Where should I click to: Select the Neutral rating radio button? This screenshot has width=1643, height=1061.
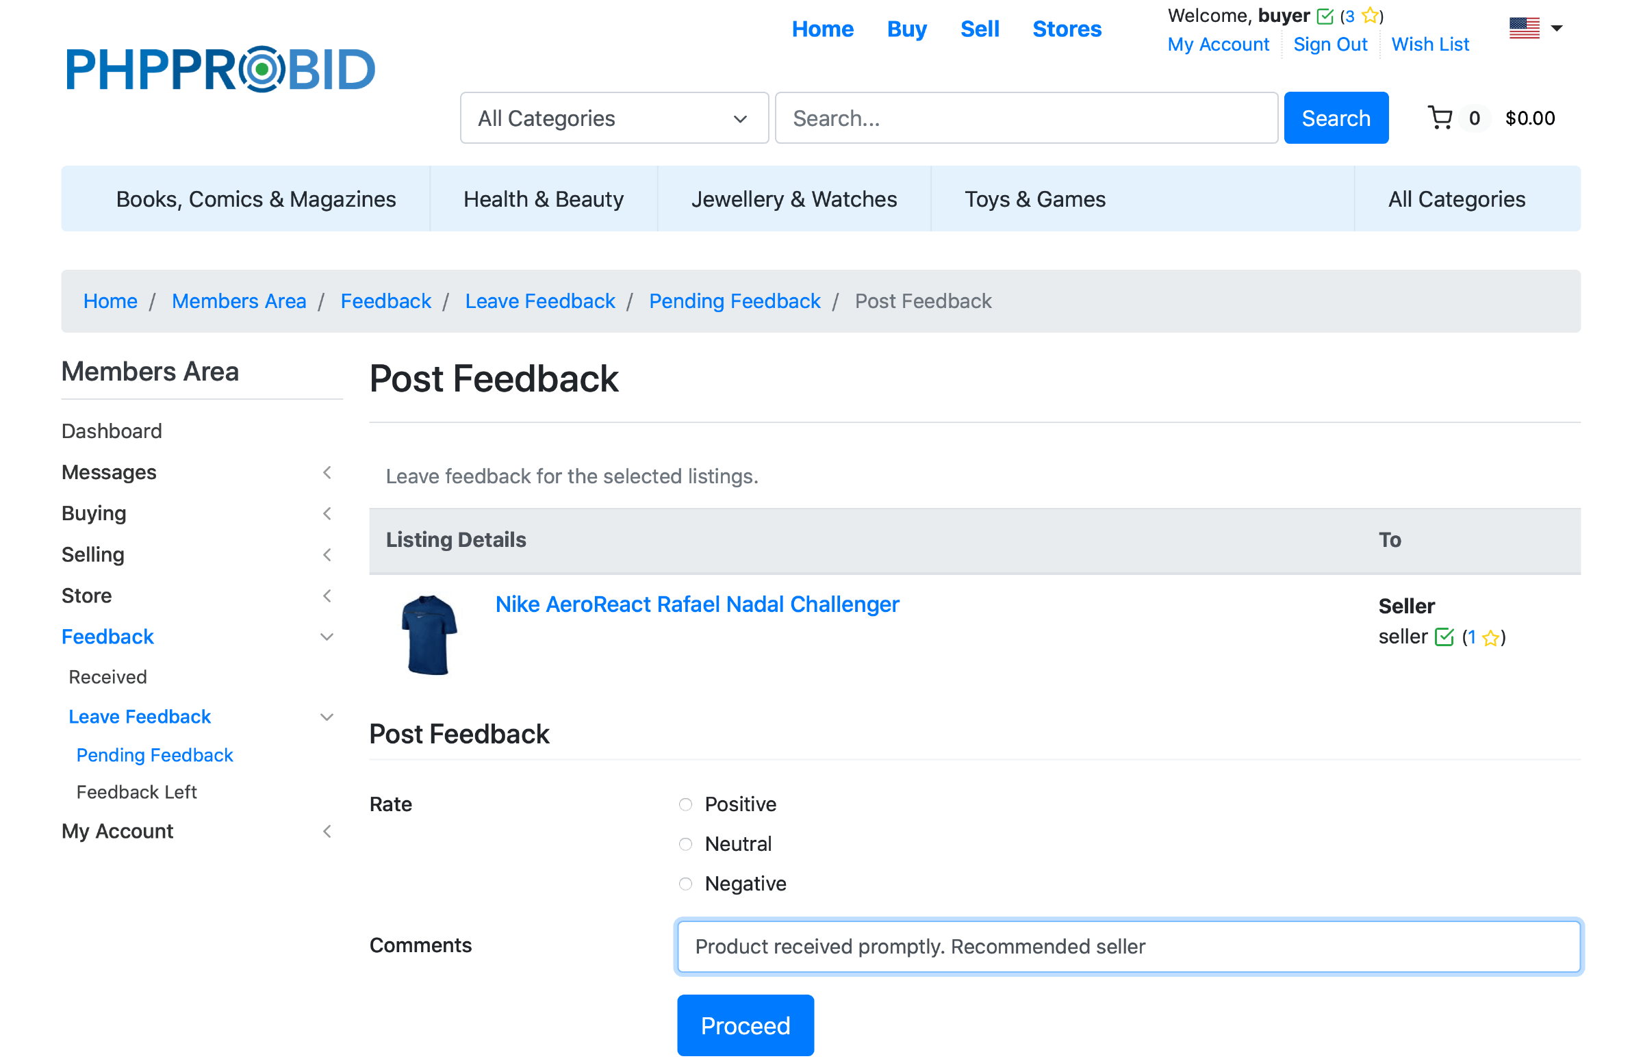685,844
